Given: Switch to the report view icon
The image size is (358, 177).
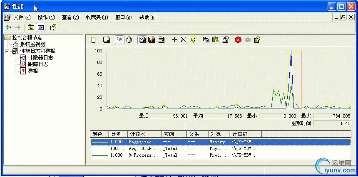Looking at the screenshot, I should coord(161,40).
